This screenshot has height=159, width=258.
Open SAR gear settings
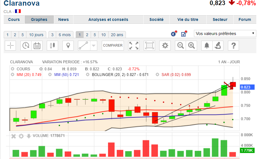tap(157, 75)
